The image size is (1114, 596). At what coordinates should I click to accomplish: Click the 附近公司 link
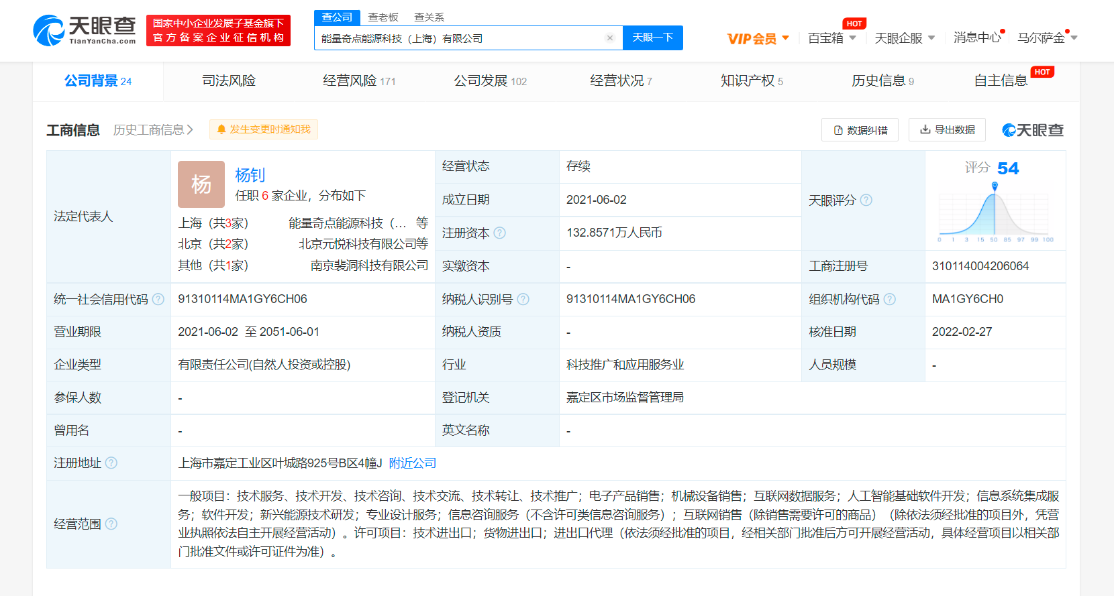(413, 463)
